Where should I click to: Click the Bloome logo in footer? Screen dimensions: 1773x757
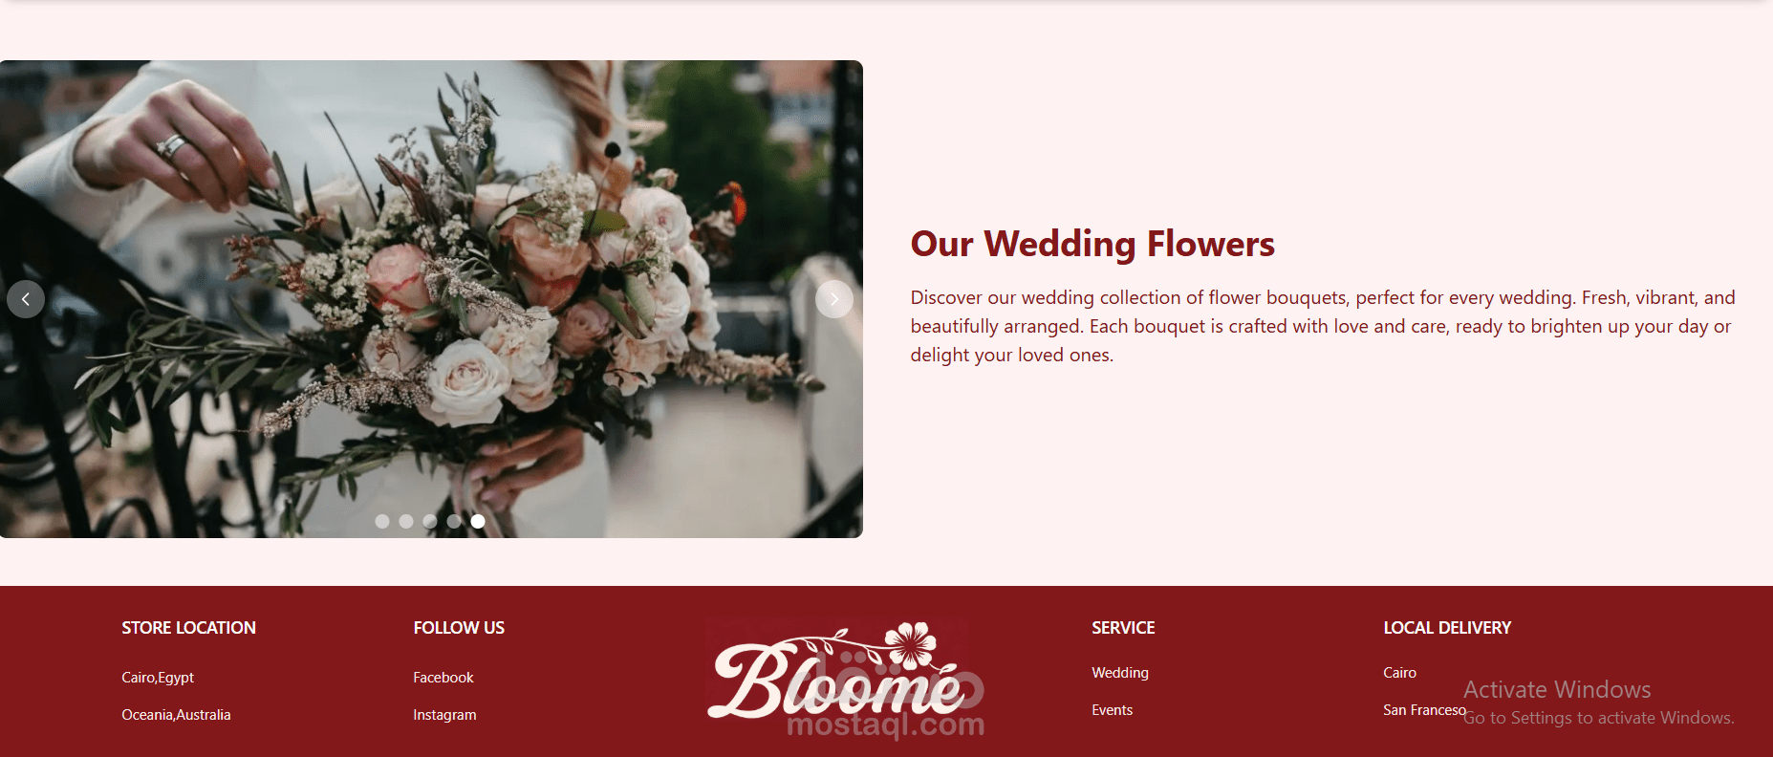[x=836, y=672]
